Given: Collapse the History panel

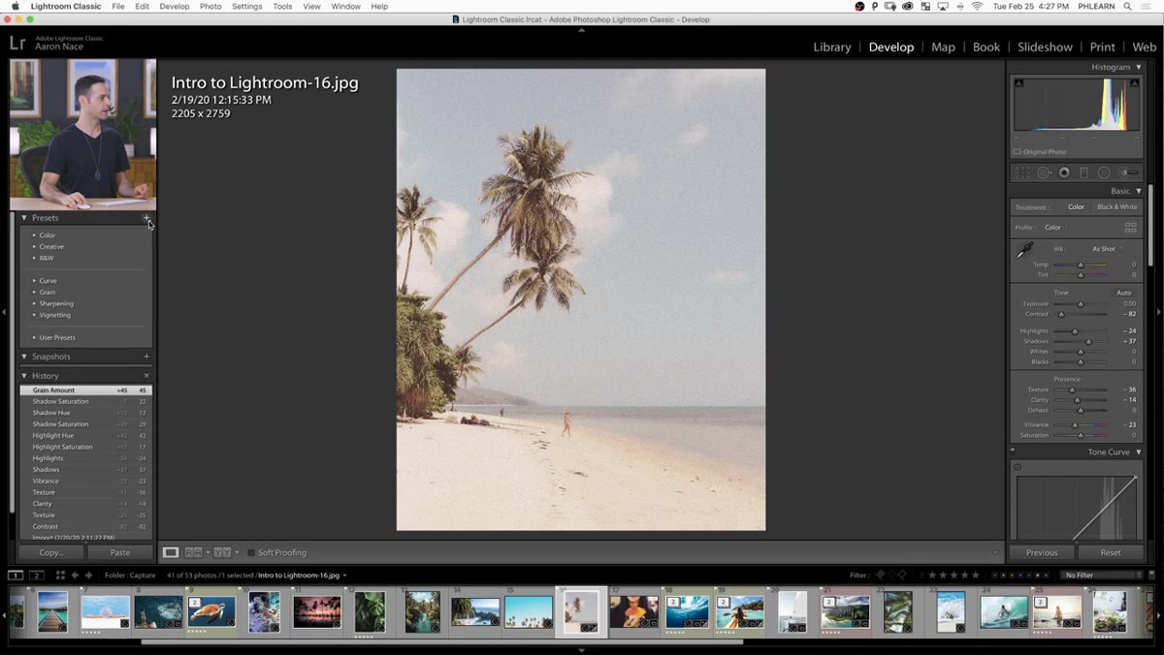Looking at the screenshot, I should pos(24,376).
